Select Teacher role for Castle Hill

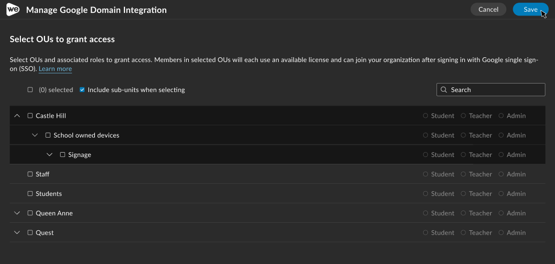coord(463,116)
